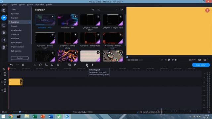Screen dimensions: 212x119
Task: Toggle the preview volume speaker
Action: pyautogui.click(x=199, y=60)
